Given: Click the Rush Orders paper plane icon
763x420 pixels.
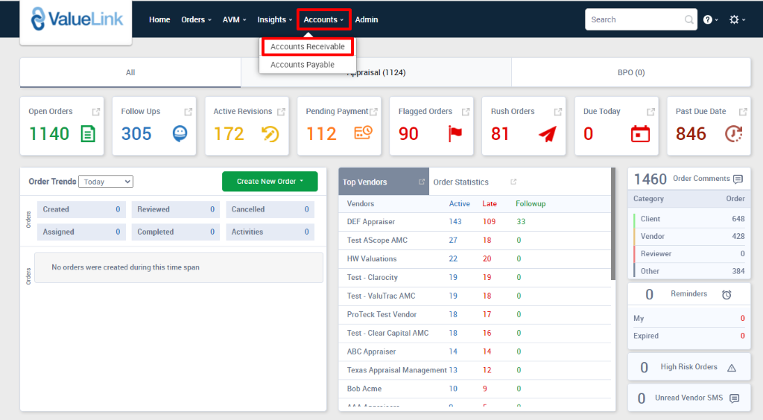Looking at the screenshot, I should click(548, 134).
